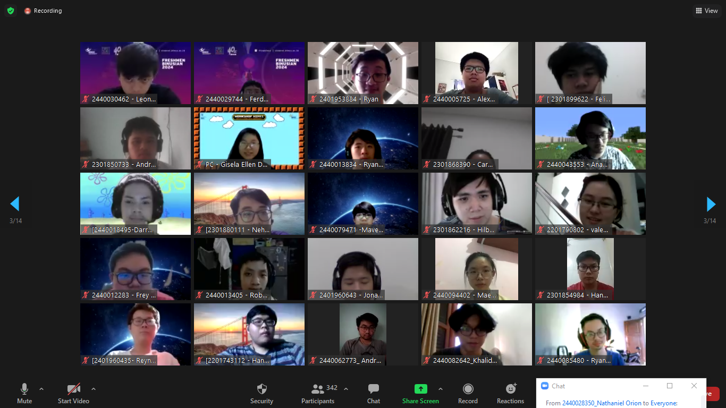Screen dimensions: 726x408
Task: Expand video options arrow beside Start Video
Action: 94,389
